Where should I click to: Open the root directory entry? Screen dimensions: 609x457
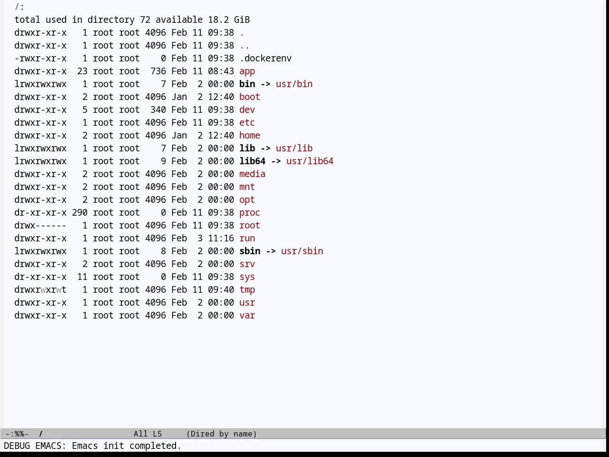250,226
